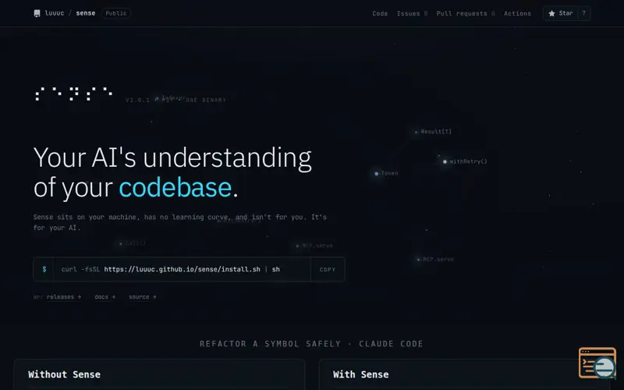Click the highlighted word codebase
This screenshot has height=390, width=624.
[x=175, y=187]
